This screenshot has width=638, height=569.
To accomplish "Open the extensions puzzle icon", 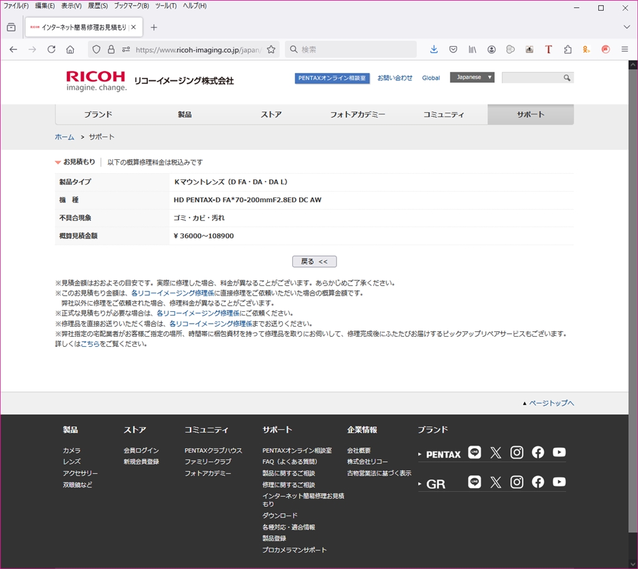I will tap(568, 50).
